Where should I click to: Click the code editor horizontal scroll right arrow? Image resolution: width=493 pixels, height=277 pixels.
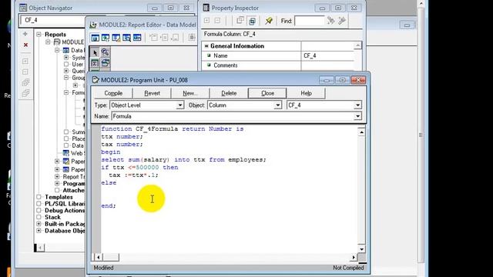coord(354,257)
